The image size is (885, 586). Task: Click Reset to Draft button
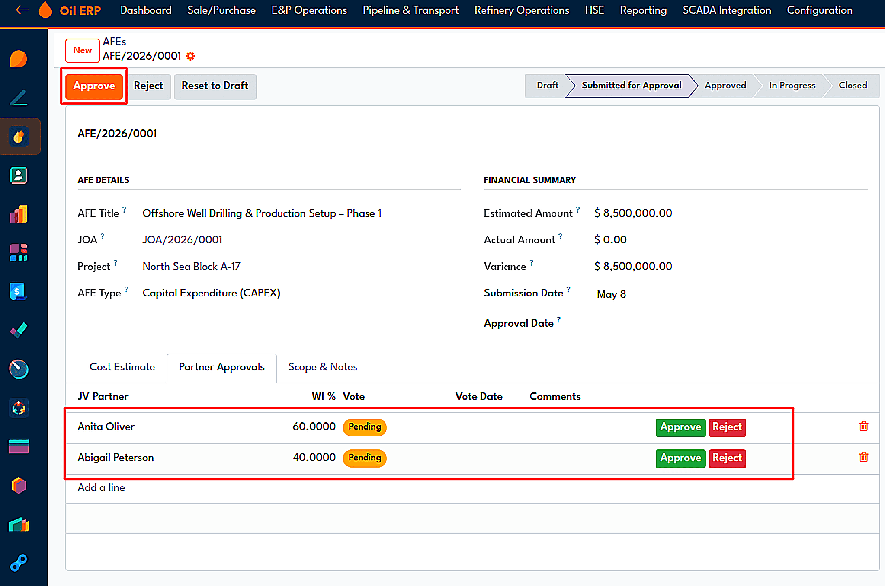click(215, 86)
